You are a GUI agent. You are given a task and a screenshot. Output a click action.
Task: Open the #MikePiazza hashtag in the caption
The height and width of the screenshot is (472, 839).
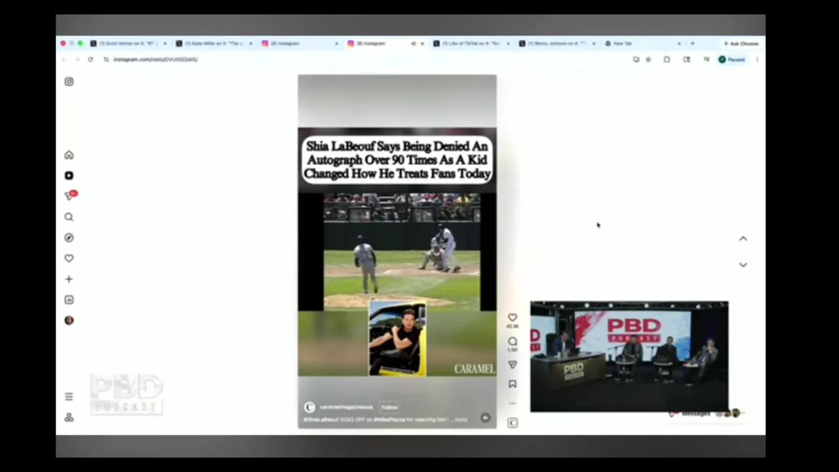391,420
